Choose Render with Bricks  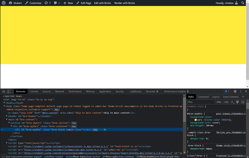point(125,3)
